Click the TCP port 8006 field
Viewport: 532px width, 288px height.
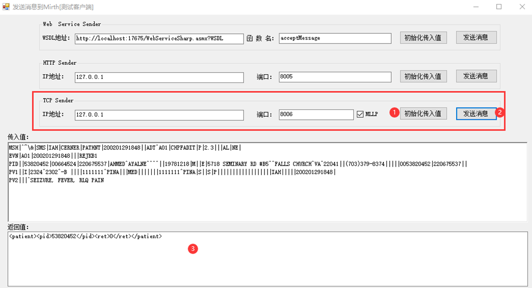click(x=316, y=115)
